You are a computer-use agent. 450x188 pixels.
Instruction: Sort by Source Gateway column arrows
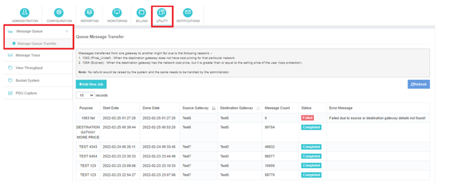click(214, 108)
